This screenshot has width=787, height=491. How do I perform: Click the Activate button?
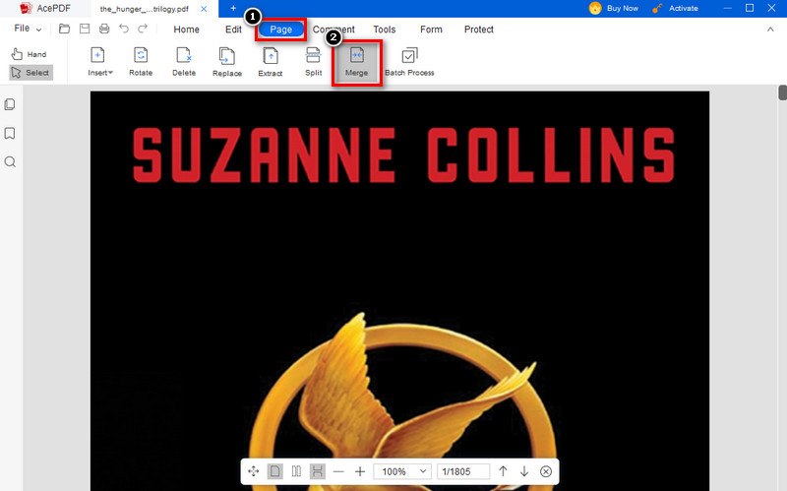675,8
